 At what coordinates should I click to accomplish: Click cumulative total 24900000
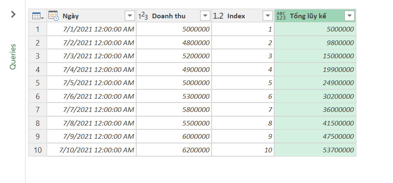coord(316,83)
